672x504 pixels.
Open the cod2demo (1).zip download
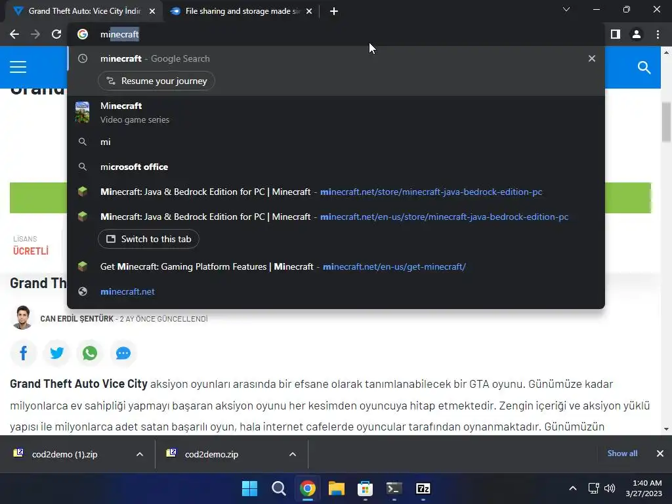64,454
